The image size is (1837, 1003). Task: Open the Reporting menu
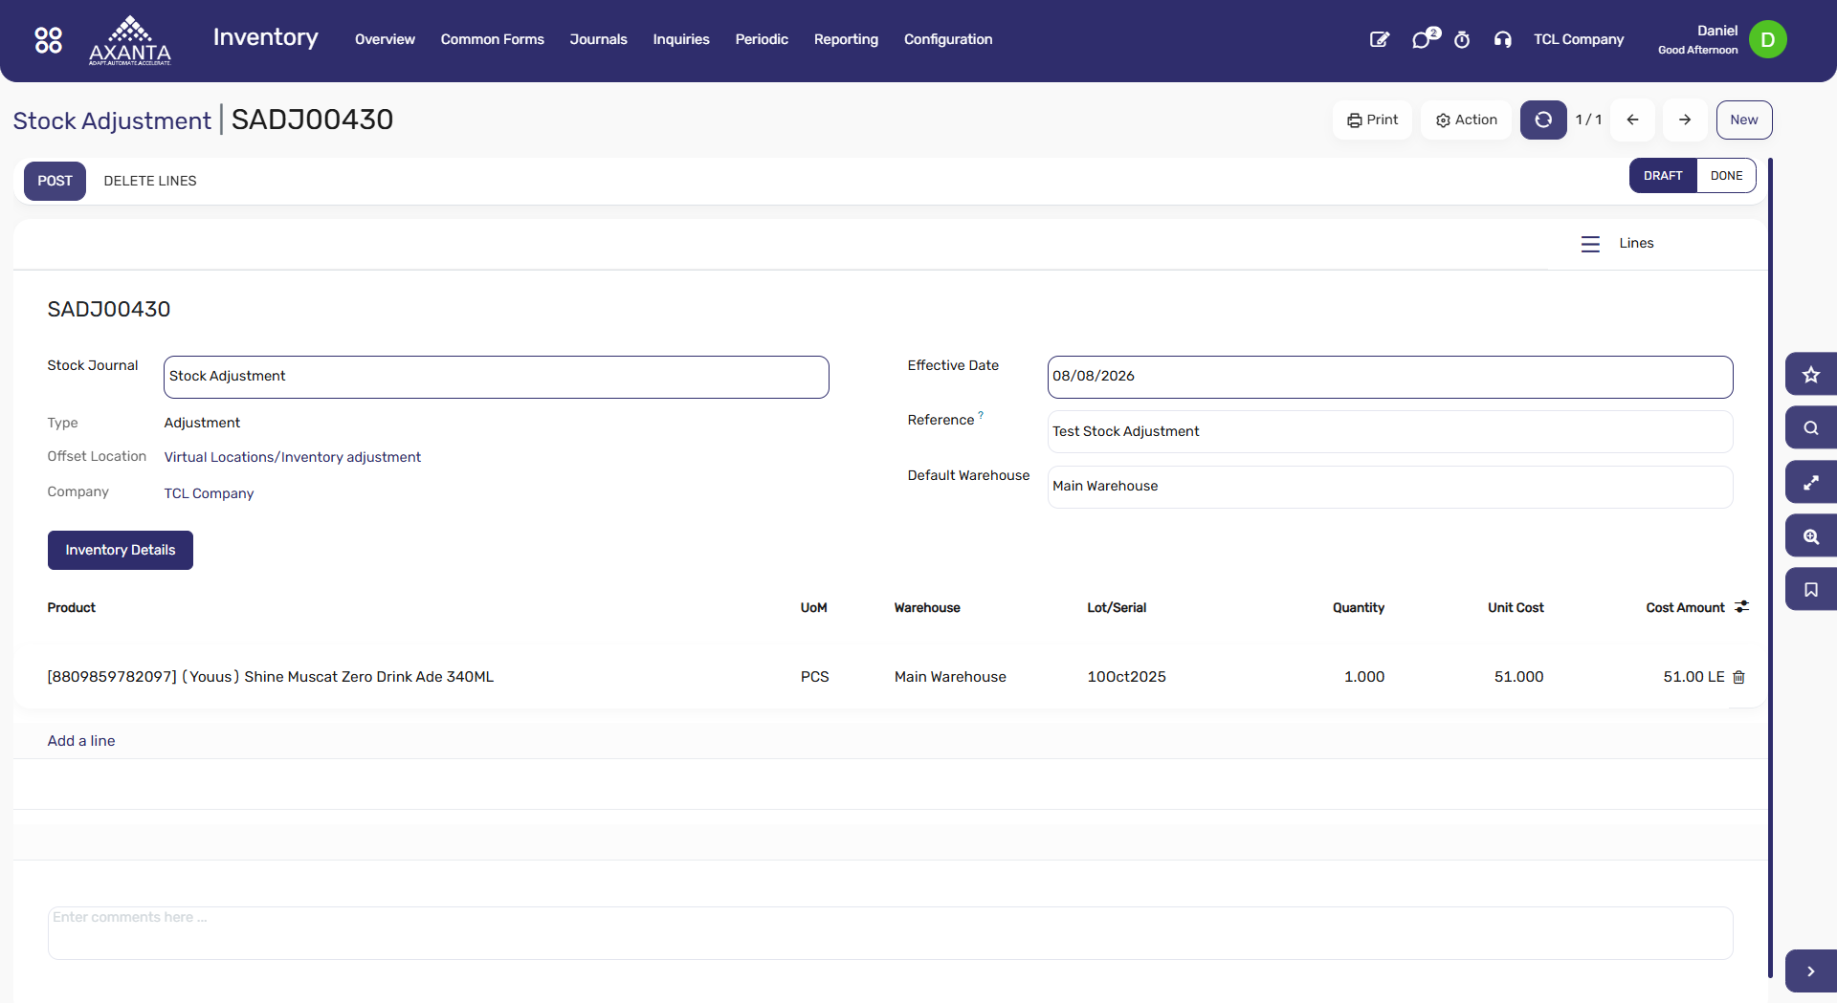point(846,39)
